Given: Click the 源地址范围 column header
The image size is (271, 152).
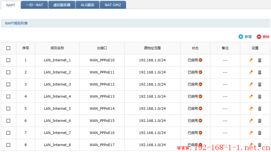Looking at the screenshot, I should (x=152, y=48).
